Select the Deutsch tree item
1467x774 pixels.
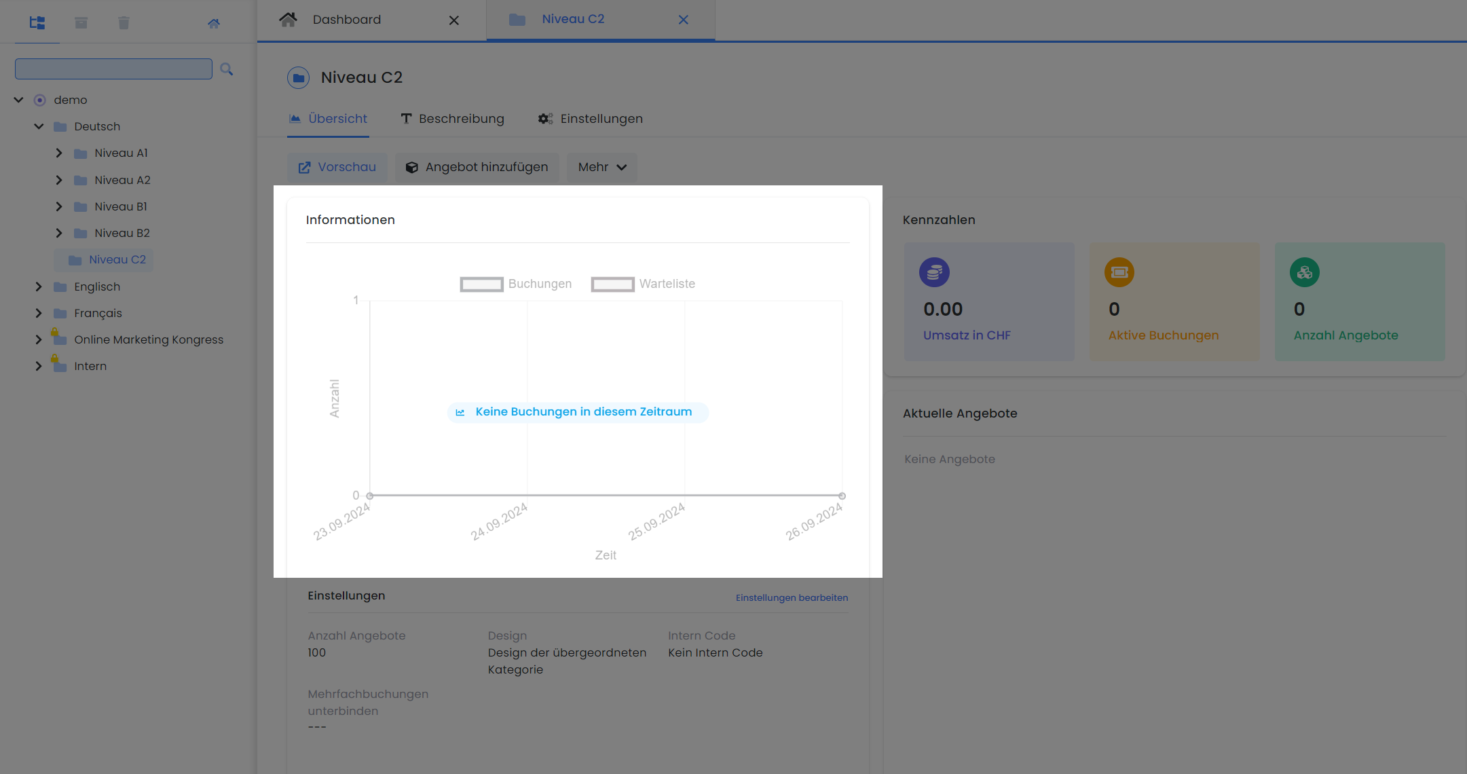tap(97, 126)
